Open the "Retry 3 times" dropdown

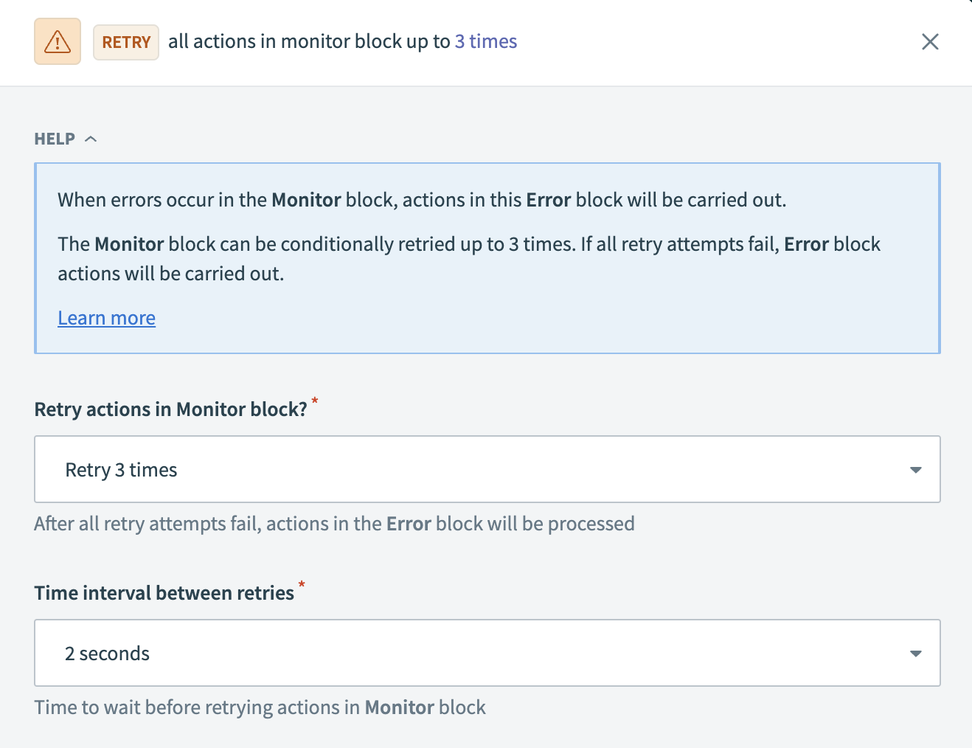tap(472, 470)
